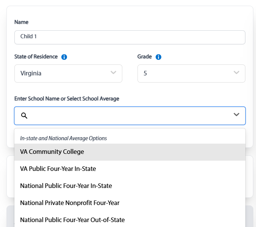
Task: Click the Grade label text
Action: pos(145,56)
